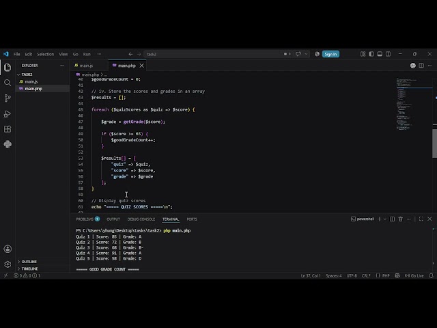Click the Sign In button
This screenshot has width=437, height=328.
(x=330, y=54)
